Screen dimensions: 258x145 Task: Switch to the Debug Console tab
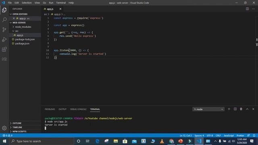(x=78, y=109)
